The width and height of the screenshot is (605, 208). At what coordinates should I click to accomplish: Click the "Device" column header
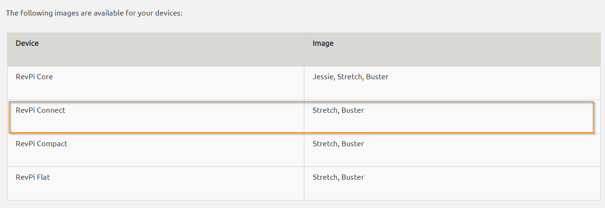[x=156, y=50]
